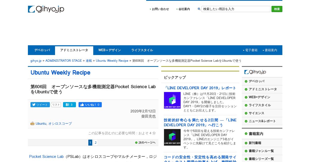Switch to デベロッパ navigation tab

click(42, 50)
